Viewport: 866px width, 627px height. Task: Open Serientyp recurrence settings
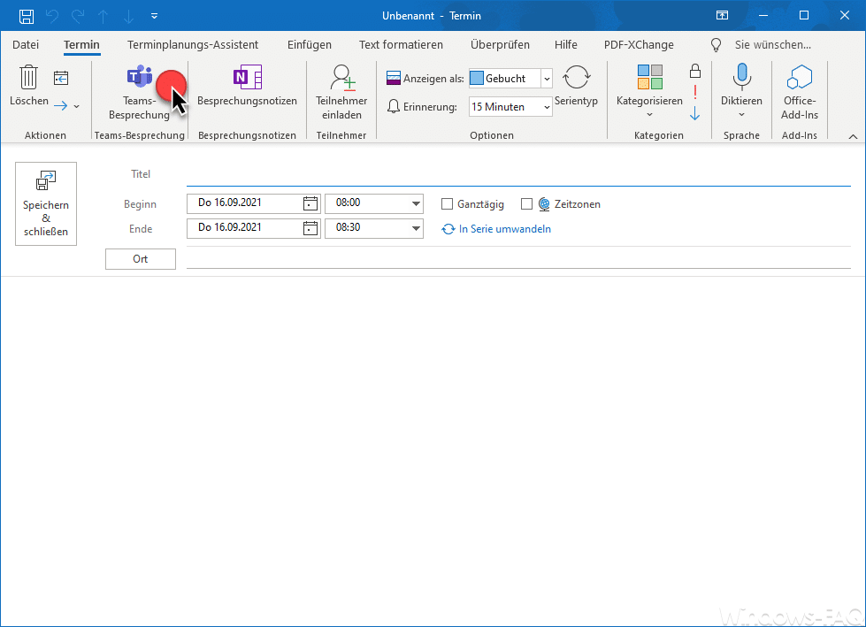pos(576,86)
